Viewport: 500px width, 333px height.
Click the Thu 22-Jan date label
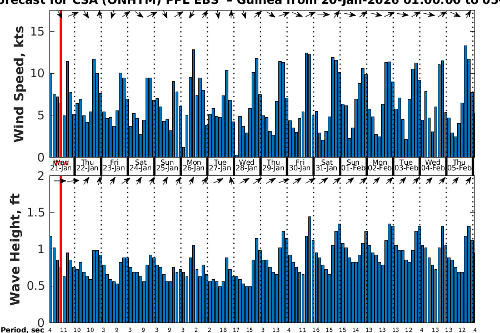tap(87, 165)
